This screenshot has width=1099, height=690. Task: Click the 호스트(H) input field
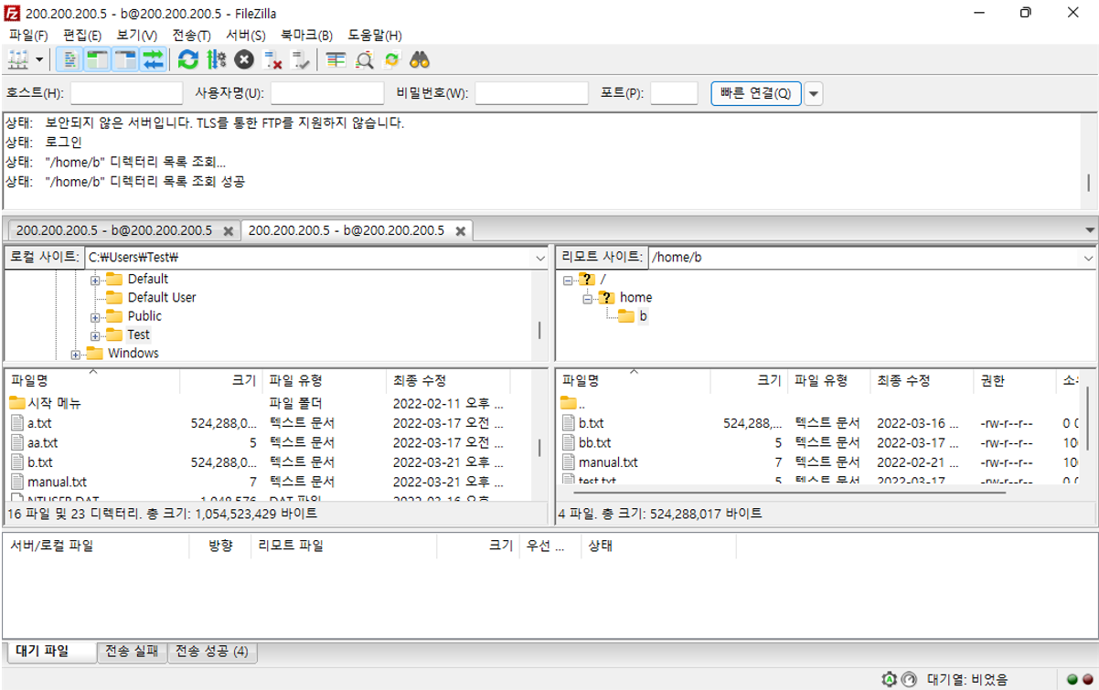point(127,93)
